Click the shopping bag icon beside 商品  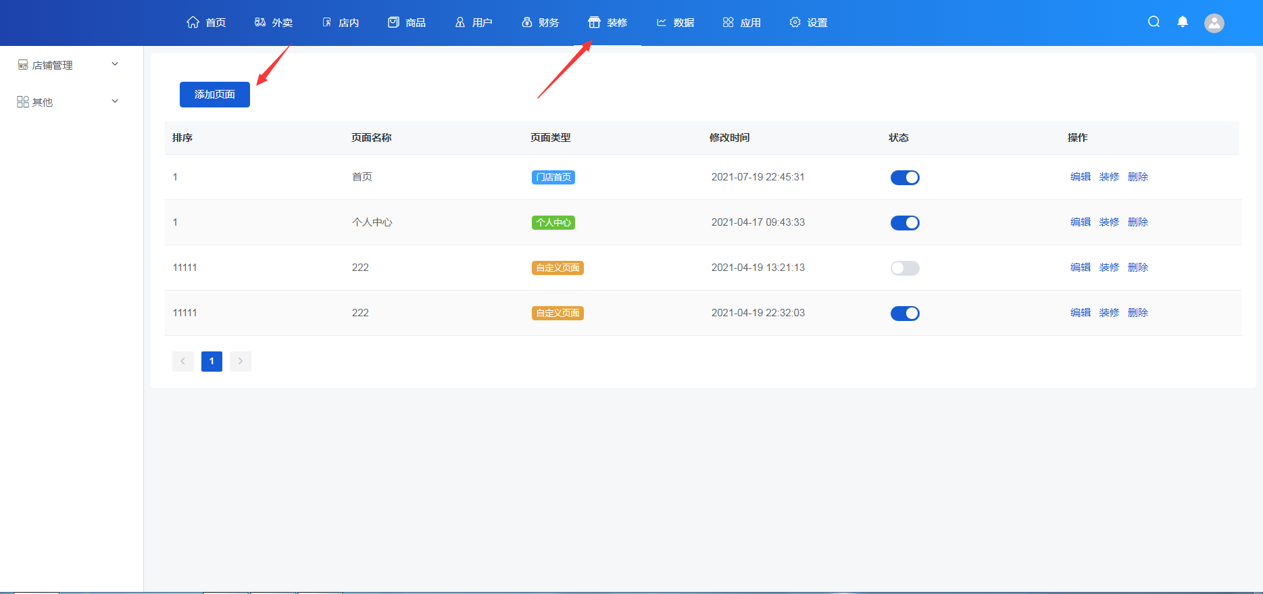click(393, 22)
